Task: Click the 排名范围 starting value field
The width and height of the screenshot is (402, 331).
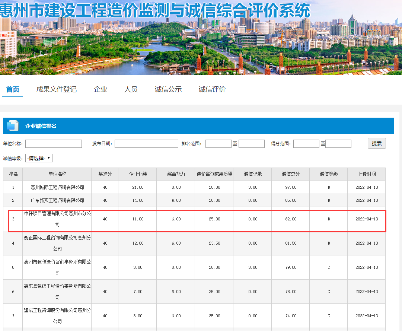Action: coord(218,144)
